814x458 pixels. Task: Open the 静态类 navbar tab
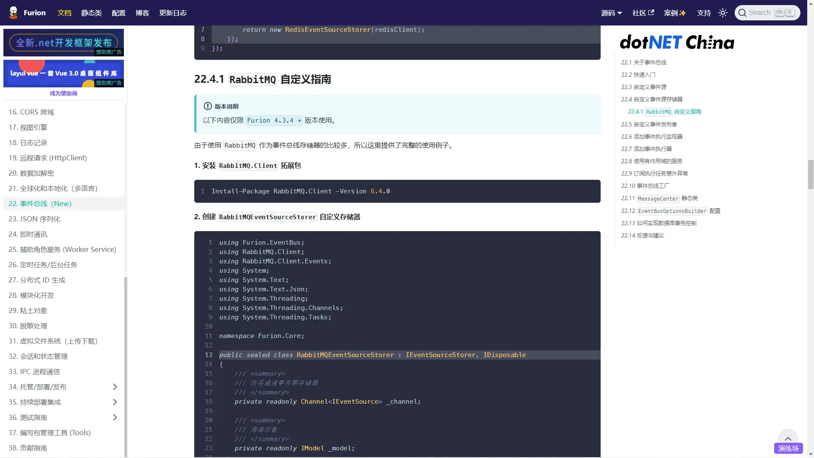point(92,13)
